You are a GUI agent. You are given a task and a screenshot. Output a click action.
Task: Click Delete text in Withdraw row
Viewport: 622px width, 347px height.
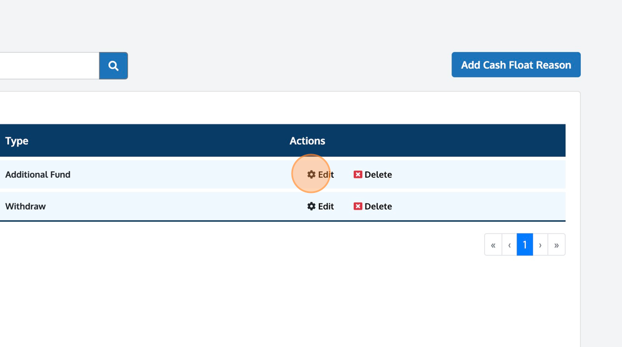click(378, 206)
